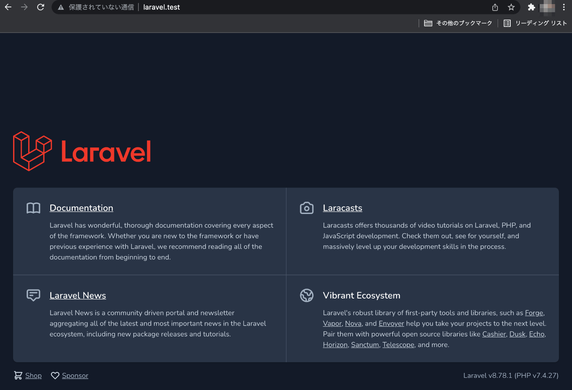Click inside the address bar
Image resolution: width=572 pixels, height=390 pixels.
pos(245,7)
